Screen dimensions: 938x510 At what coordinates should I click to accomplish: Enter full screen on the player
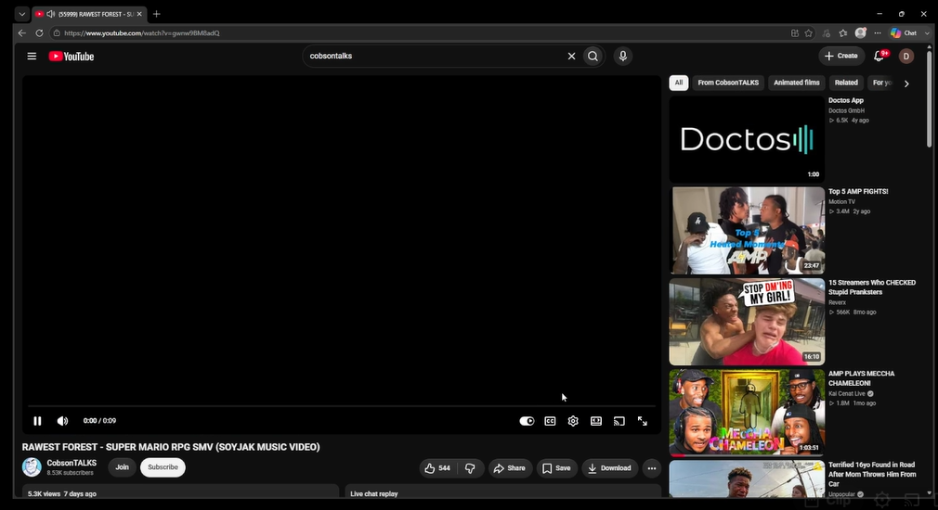point(643,421)
